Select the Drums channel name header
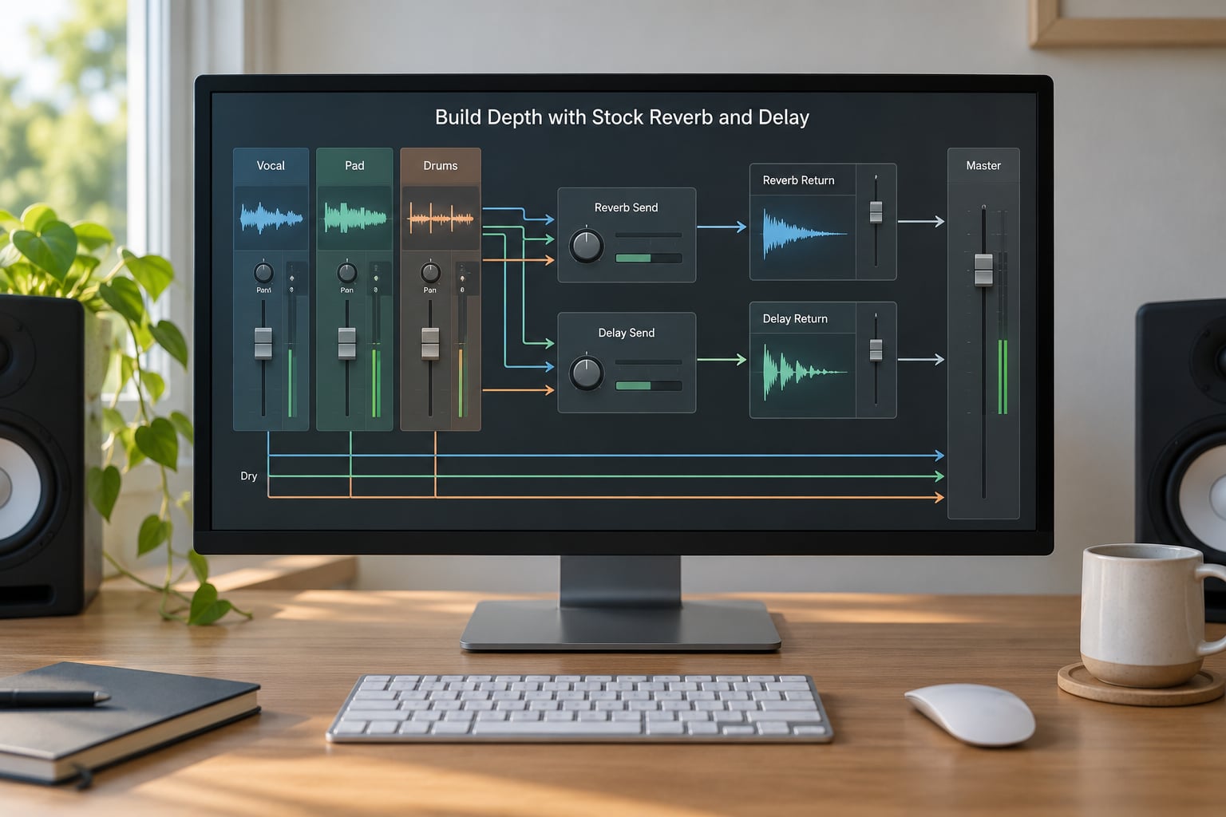This screenshot has height=817, width=1226. pyautogui.click(x=441, y=166)
